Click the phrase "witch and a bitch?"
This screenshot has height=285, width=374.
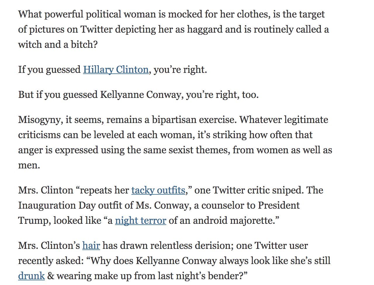click(58, 45)
